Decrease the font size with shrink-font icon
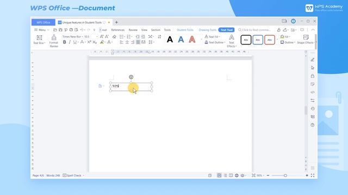Viewport: 348px width, 195px height. pyautogui.click(x=107, y=36)
